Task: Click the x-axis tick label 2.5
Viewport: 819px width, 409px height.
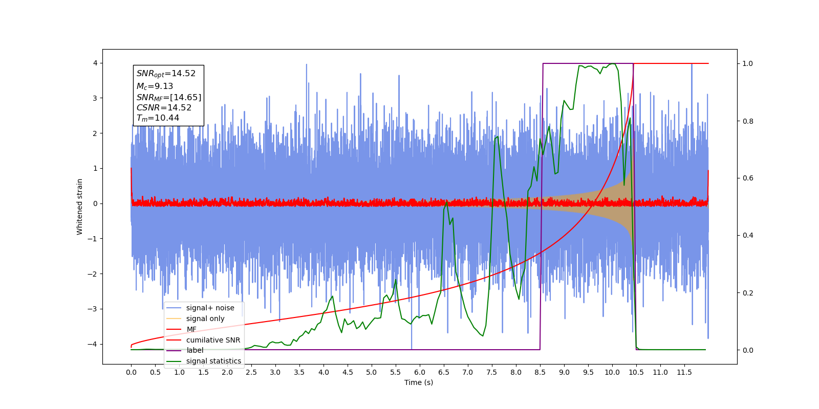Action: click(251, 372)
